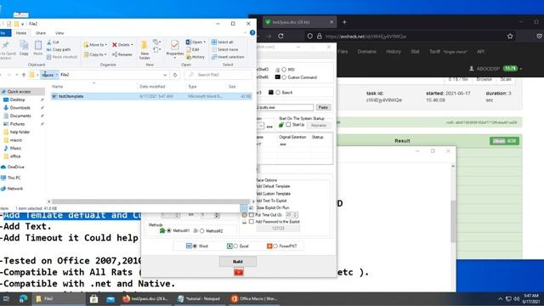Open the Properties dropdown in ribbon
This screenshot has height=306, width=544.
pyautogui.click(x=175, y=58)
